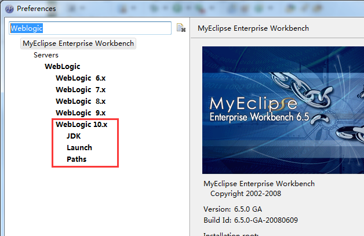Click the Copyright 2002-2008 text
The width and height of the screenshot is (364, 236).
(246, 194)
